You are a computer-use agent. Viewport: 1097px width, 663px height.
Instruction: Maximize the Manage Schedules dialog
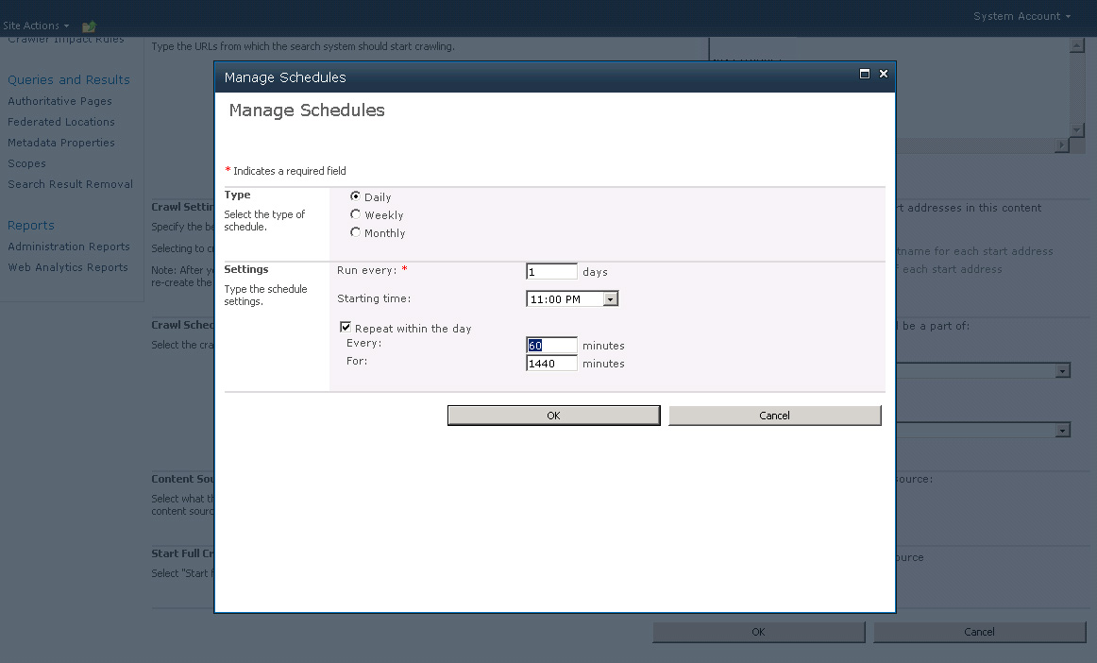(865, 74)
